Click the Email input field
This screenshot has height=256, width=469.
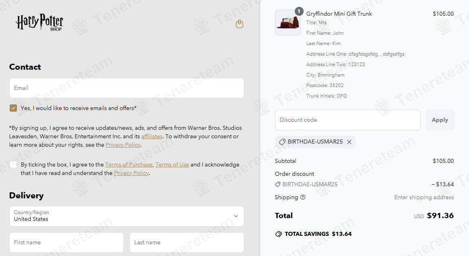tap(127, 88)
